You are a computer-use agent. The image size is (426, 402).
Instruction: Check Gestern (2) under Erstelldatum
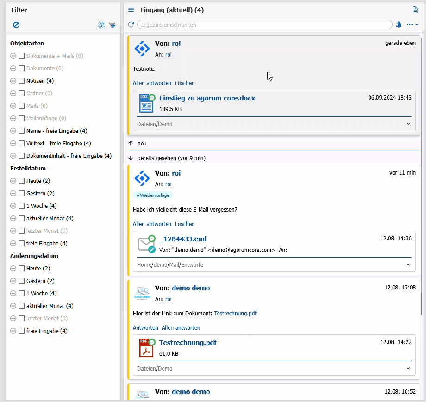21,193
